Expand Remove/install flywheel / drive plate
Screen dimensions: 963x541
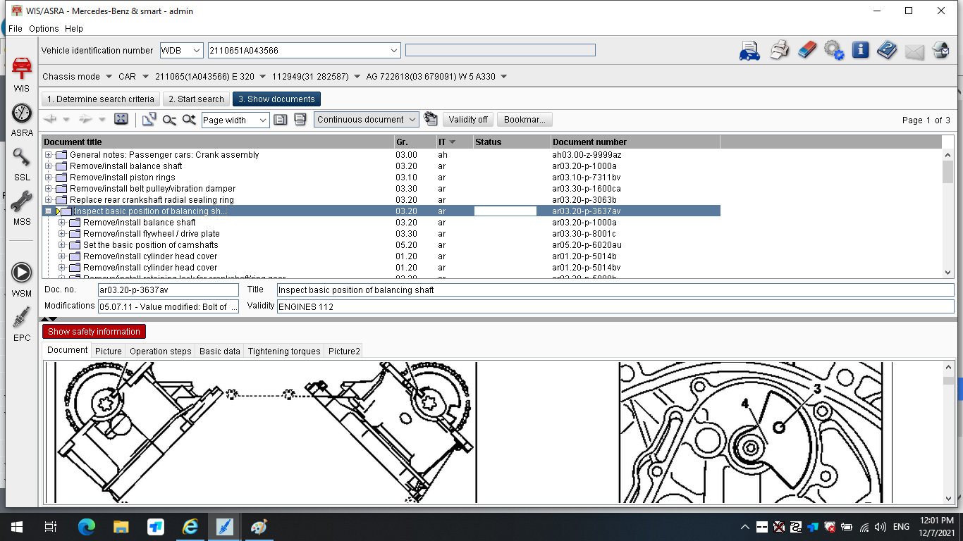tap(62, 234)
